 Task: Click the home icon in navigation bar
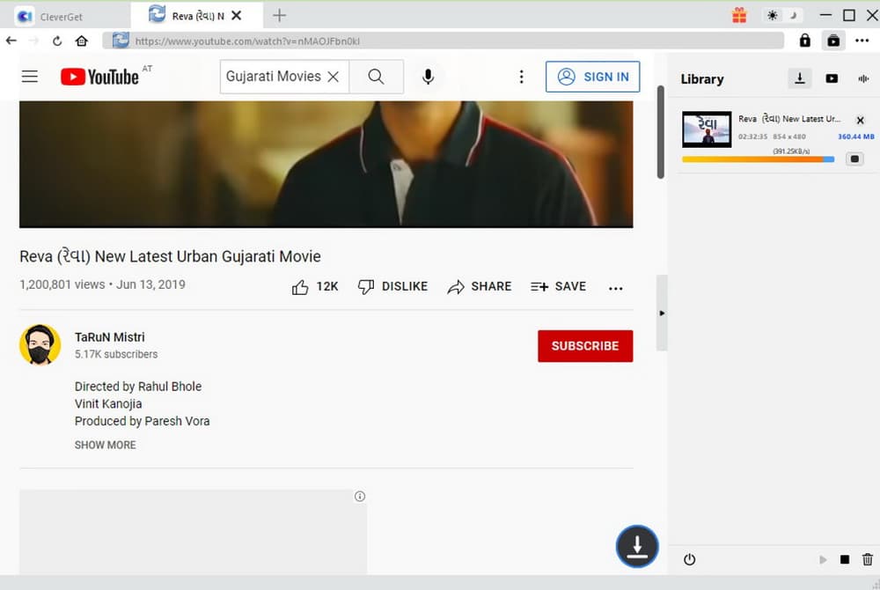[82, 41]
